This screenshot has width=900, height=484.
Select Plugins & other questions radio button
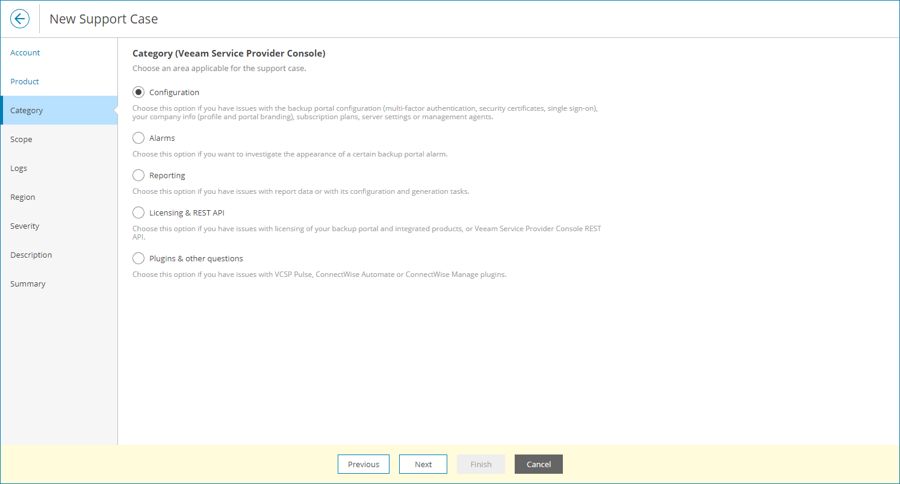[138, 258]
